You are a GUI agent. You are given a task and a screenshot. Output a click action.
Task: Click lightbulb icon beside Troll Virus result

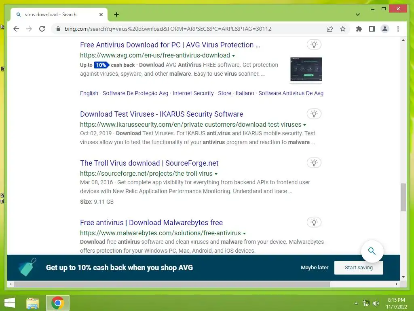coord(314,163)
